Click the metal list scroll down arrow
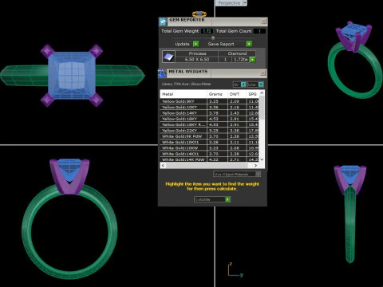383x287 pixels. click(x=262, y=159)
